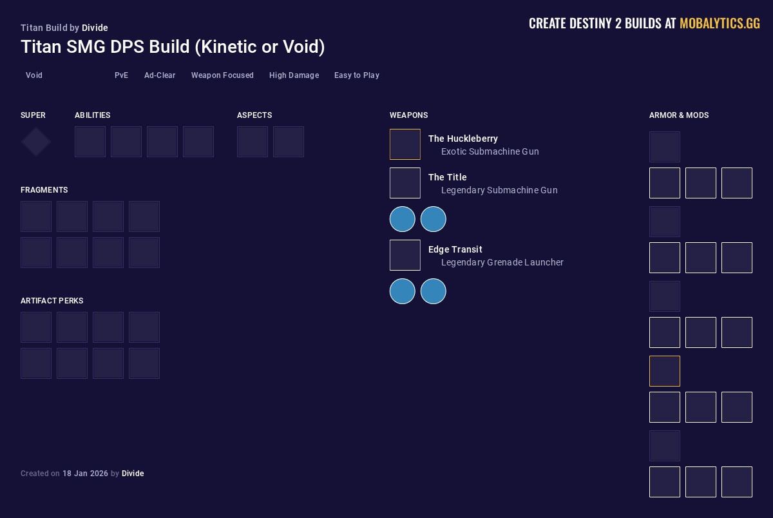Select the first Fragments slot
This screenshot has height=518, width=773.
36,216
